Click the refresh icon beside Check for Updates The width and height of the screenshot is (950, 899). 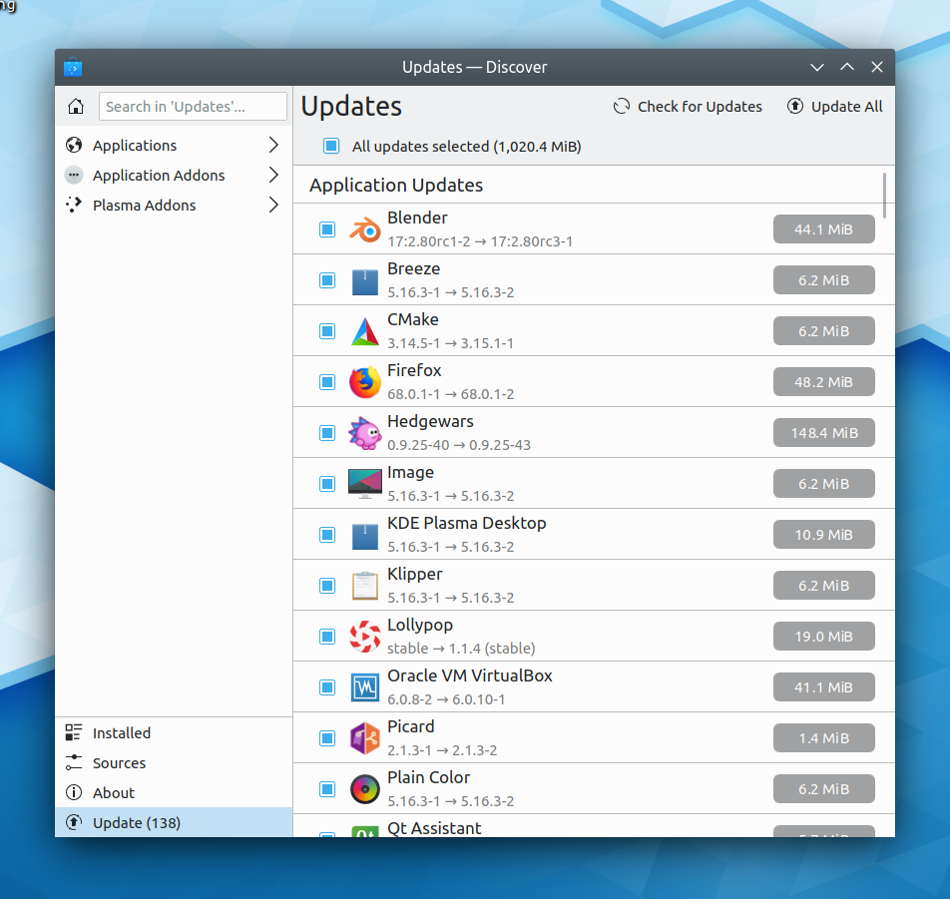tap(622, 107)
